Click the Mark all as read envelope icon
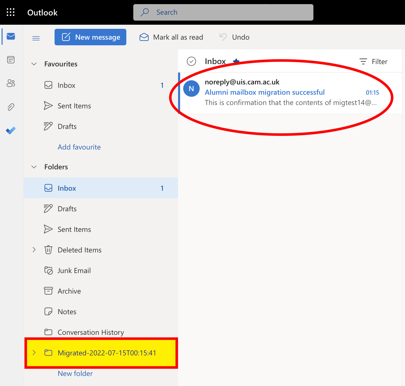Image resolution: width=405 pixels, height=386 pixels. (144, 37)
